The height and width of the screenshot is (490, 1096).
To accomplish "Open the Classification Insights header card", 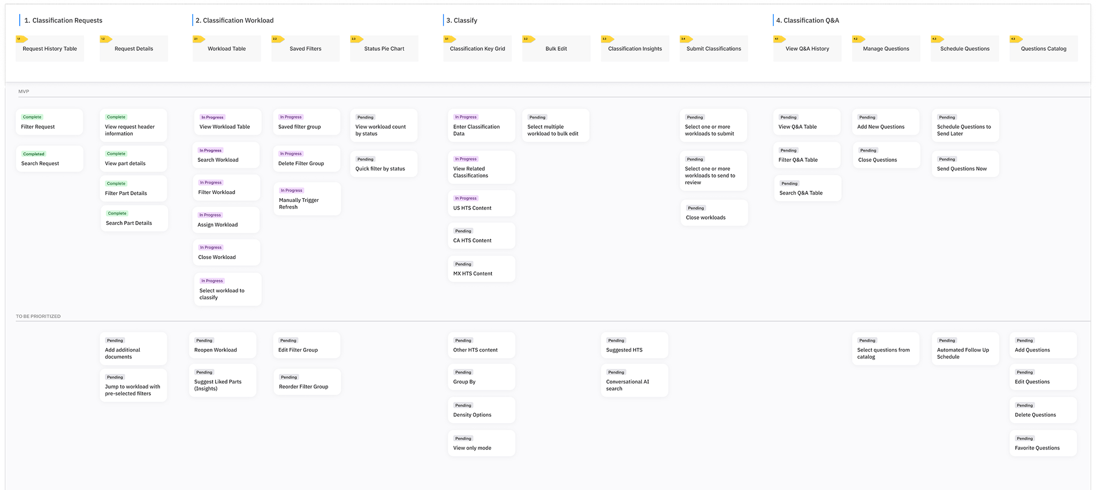I will point(635,49).
